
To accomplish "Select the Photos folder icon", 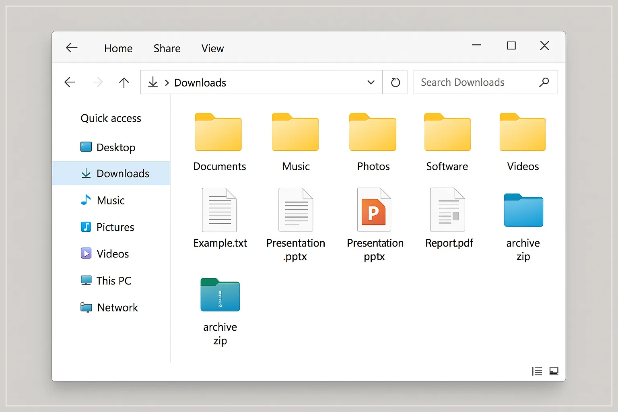I will [x=373, y=132].
